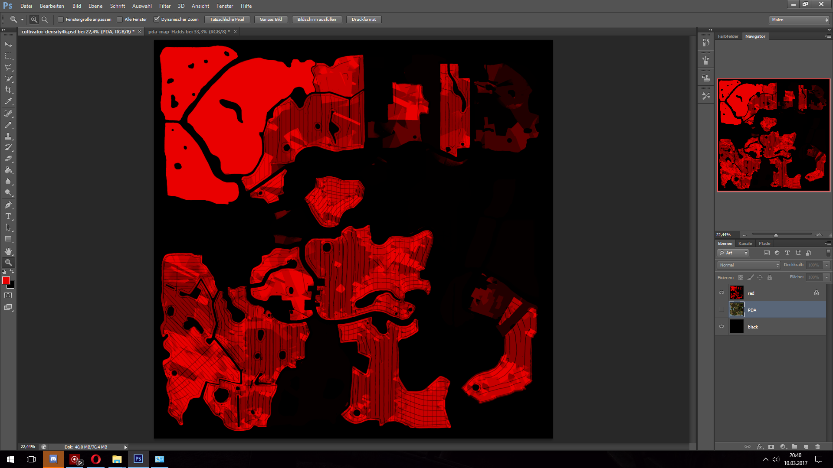833x468 pixels.
Task: Enable Fenstergröße anpassen checkbox
Action: tap(61, 19)
